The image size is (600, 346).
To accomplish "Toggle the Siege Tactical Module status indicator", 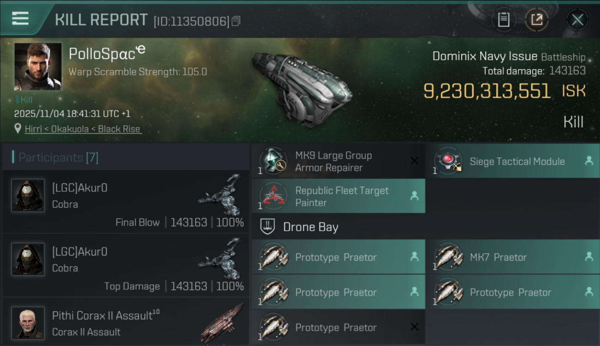I will coord(589,161).
